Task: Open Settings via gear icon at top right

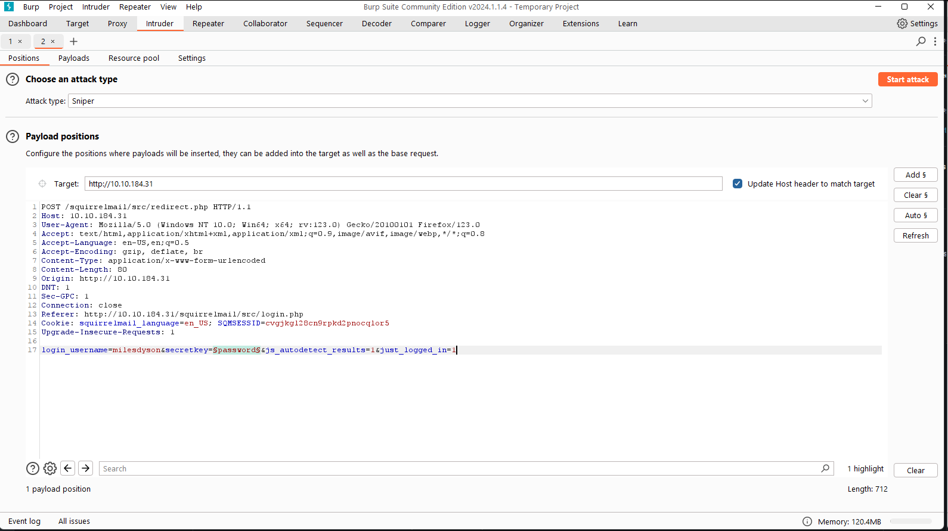Action: pyautogui.click(x=917, y=23)
